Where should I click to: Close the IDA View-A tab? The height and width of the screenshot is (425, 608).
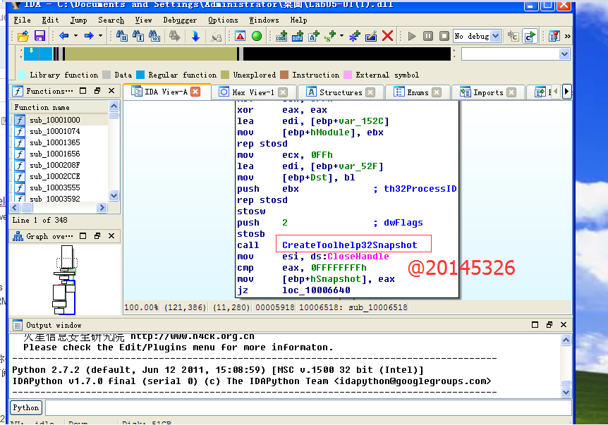click(196, 92)
